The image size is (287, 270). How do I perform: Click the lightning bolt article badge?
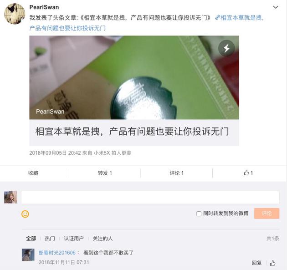tap(226, 48)
